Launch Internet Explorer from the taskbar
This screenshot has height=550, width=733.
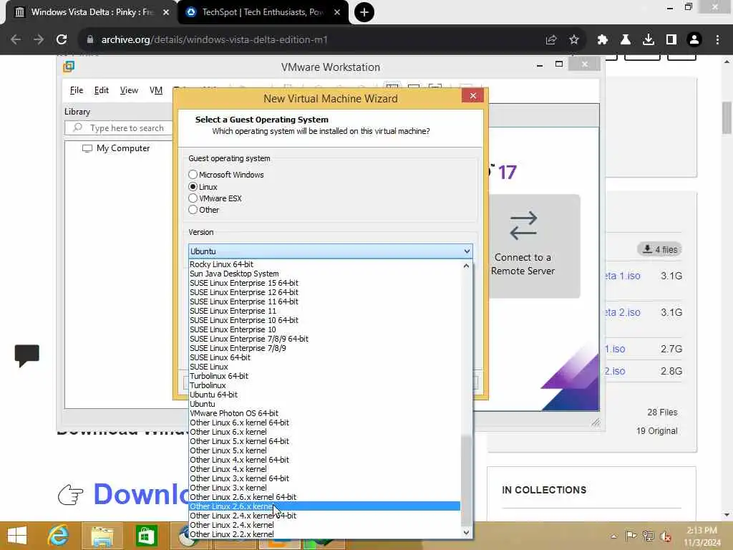tap(58, 536)
